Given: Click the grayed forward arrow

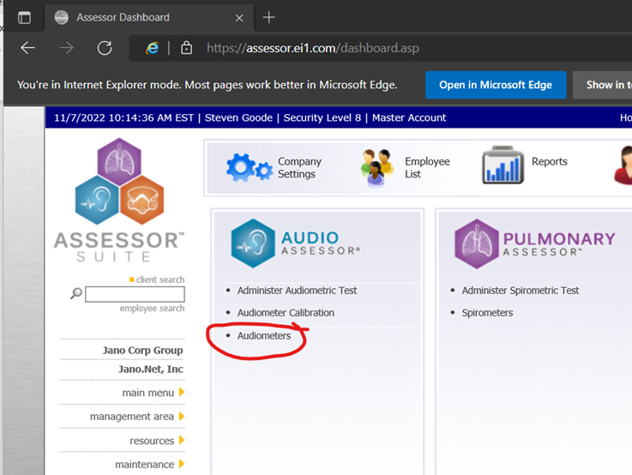Looking at the screenshot, I should click(66, 48).
